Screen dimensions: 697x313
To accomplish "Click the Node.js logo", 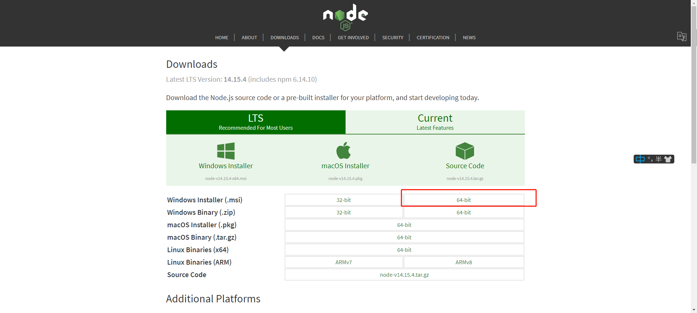I will [x=345, y=17].
